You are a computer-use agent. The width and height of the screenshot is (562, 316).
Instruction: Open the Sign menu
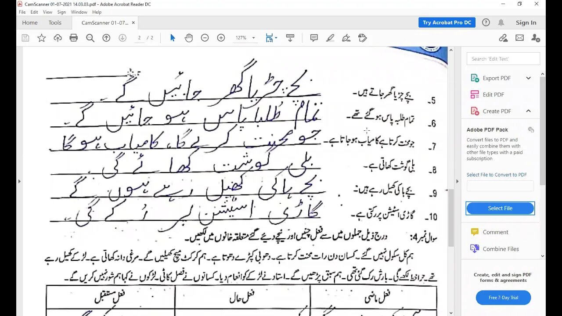pyautogui.click(x=61, y=12)
